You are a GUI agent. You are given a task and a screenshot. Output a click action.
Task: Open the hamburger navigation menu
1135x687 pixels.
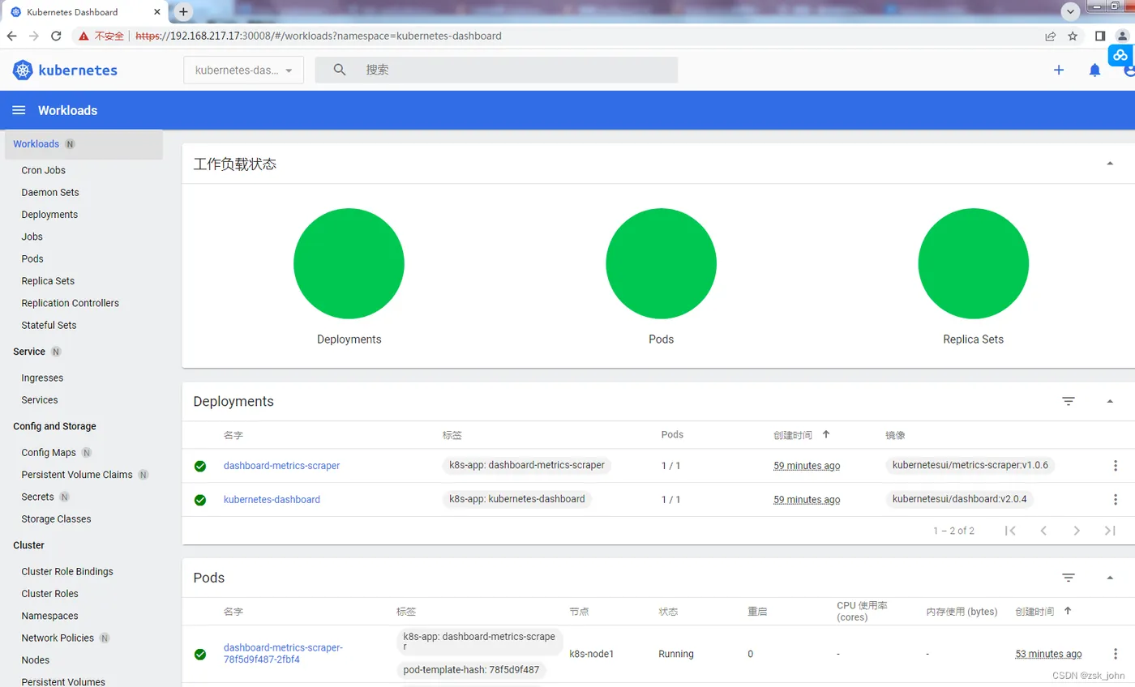[x=19, y=110]
